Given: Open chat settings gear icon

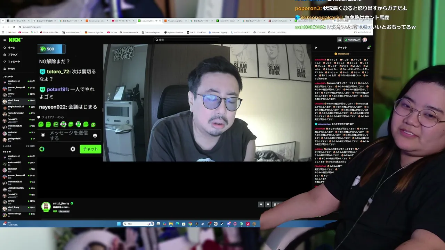Looking at the screenshot, I should (x=73, y=149).
